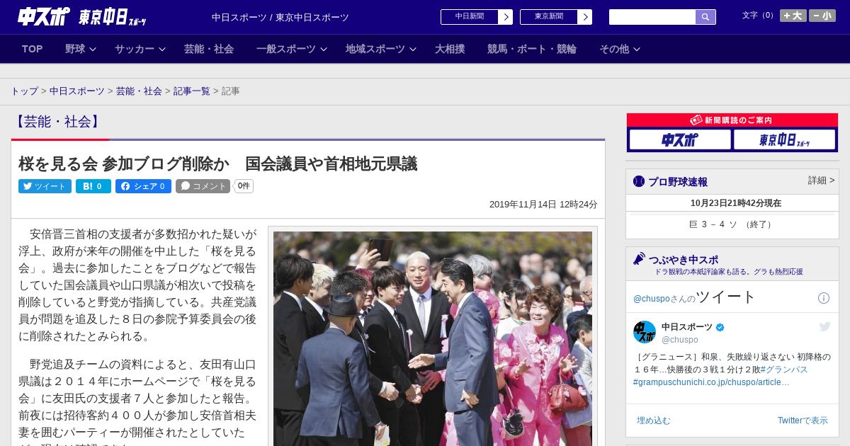Expand the 地域スポーツ navigation dropdown
850x446 pixels.
(x=381, y=49)
